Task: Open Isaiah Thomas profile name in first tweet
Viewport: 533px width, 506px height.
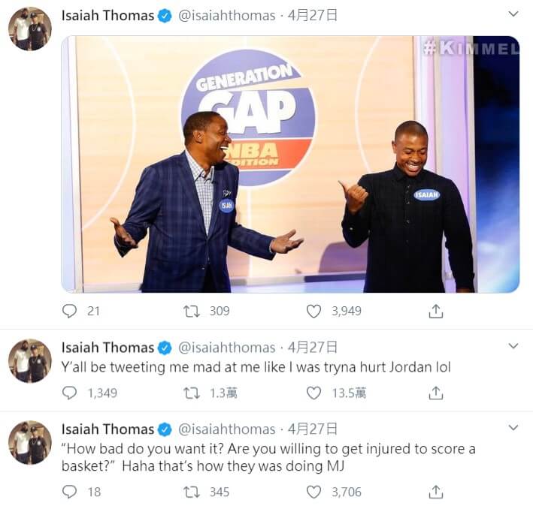Action: click(108, 16)
